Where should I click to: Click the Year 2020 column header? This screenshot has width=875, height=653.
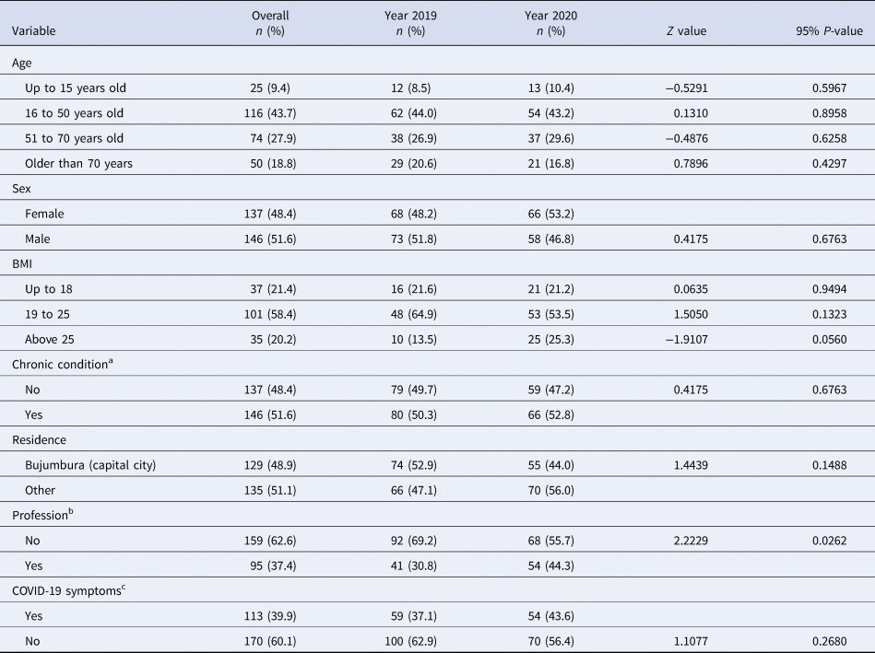[x=541, y=23]
